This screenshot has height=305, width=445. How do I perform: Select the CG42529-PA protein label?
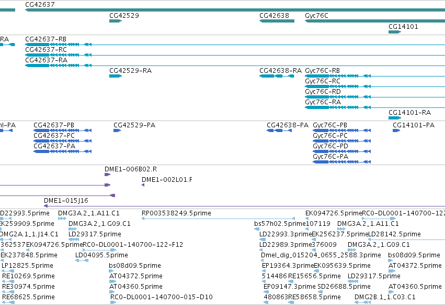pyautogui.click(x=134, y=125)
